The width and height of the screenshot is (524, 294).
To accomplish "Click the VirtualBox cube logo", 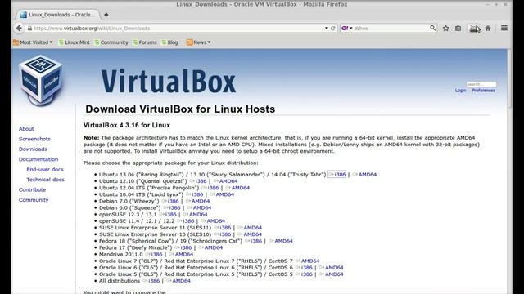I will [40, 81].
